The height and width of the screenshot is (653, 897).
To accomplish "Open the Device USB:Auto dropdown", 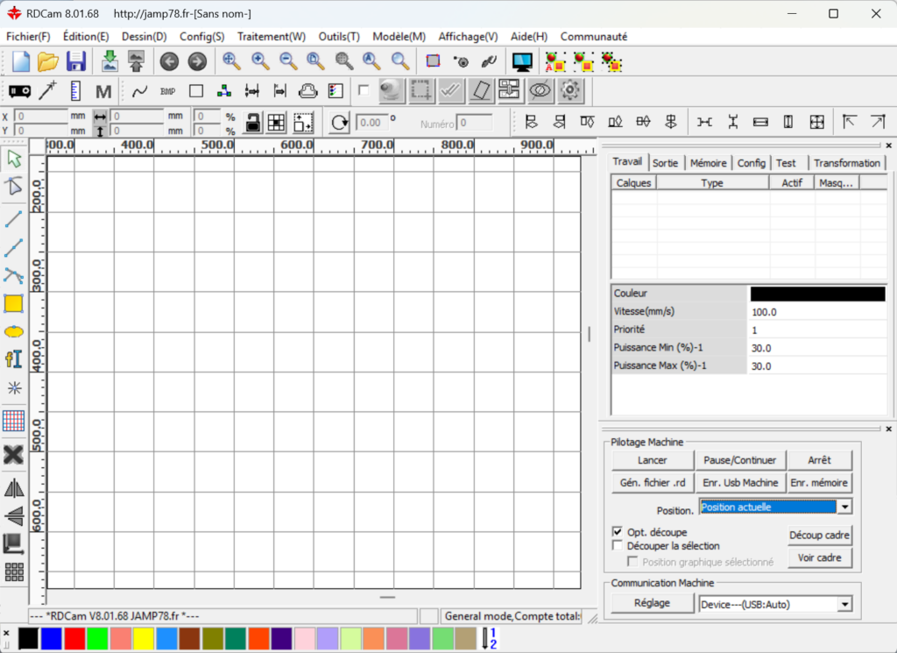I will [844, 604].
